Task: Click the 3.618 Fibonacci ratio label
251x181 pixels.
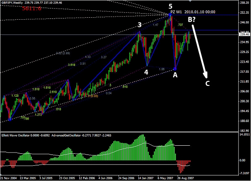Action: click(x=71, y=65)
